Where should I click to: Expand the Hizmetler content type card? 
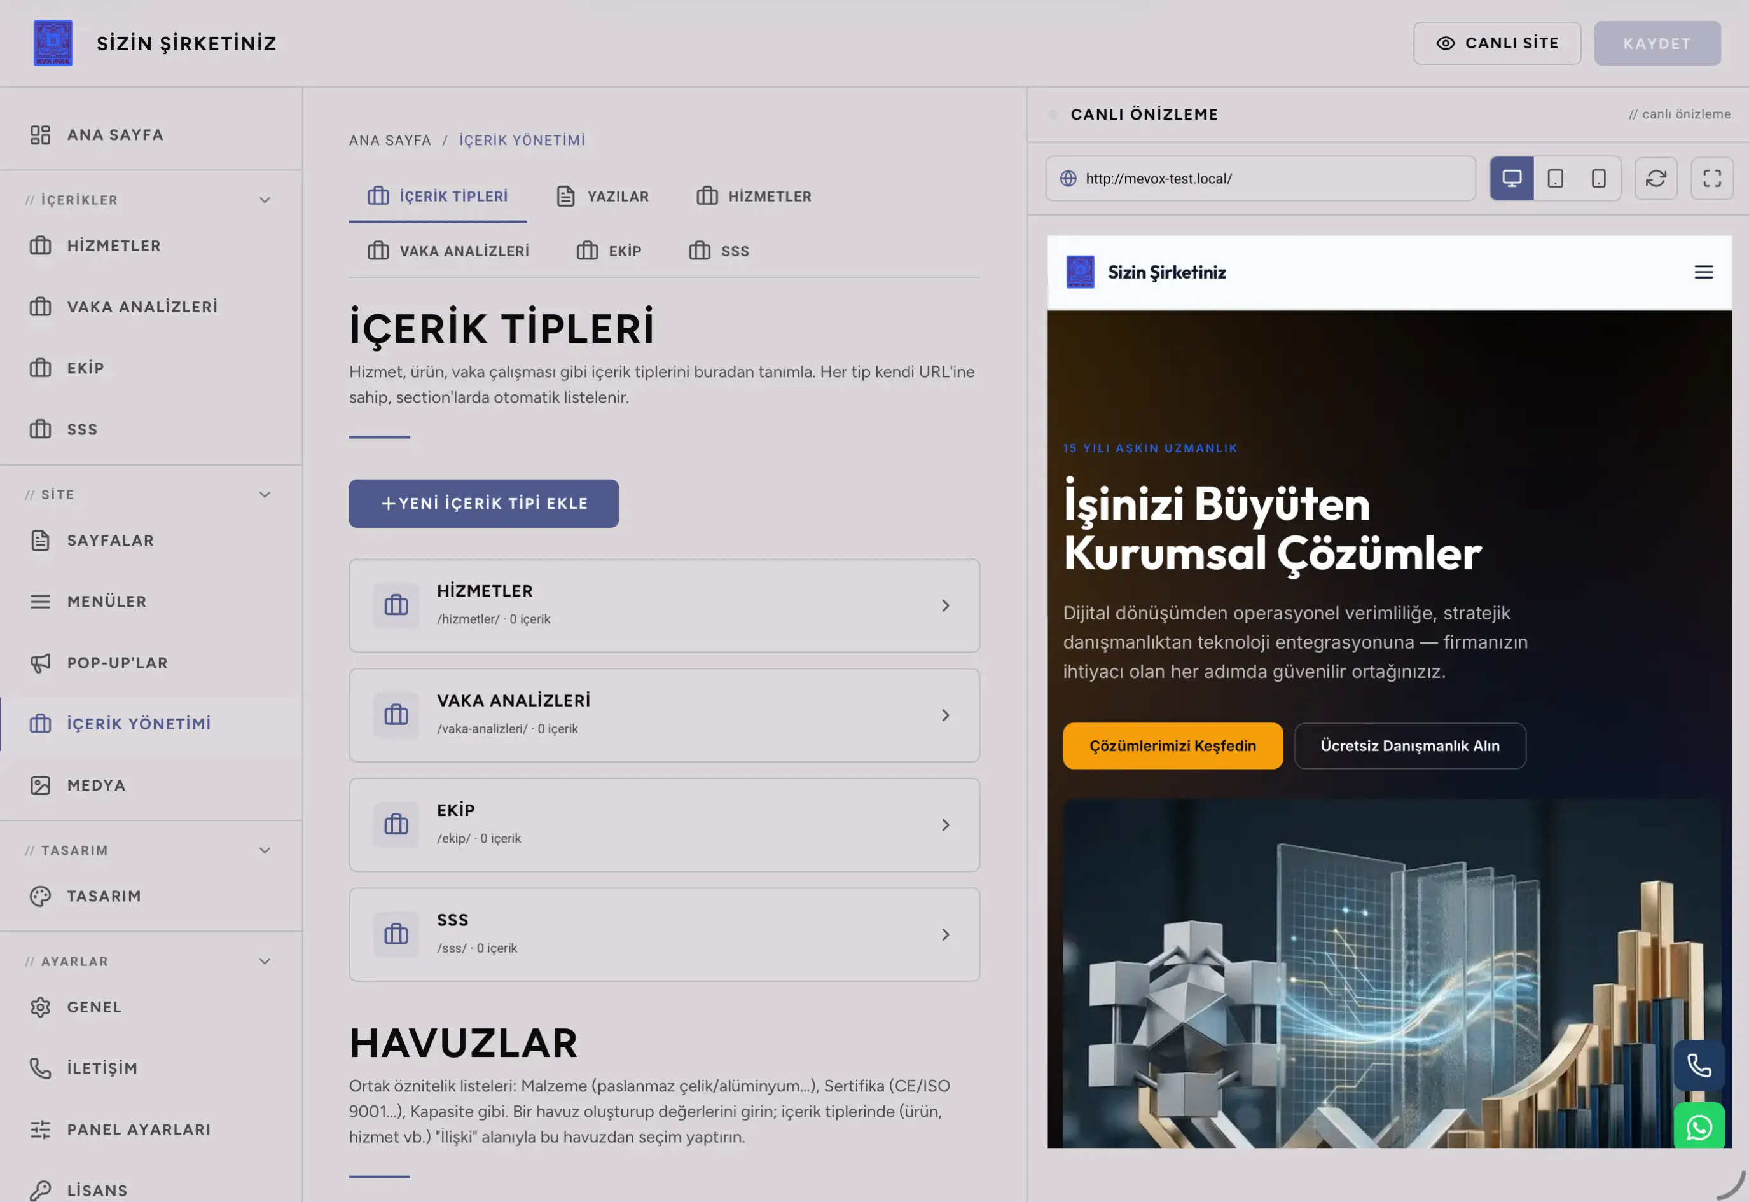[x=663, y=605]
